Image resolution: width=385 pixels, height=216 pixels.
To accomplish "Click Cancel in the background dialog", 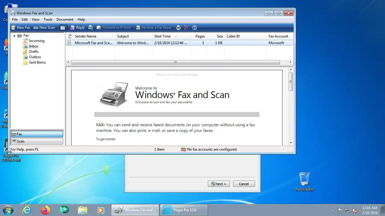I will click(244, 184).
